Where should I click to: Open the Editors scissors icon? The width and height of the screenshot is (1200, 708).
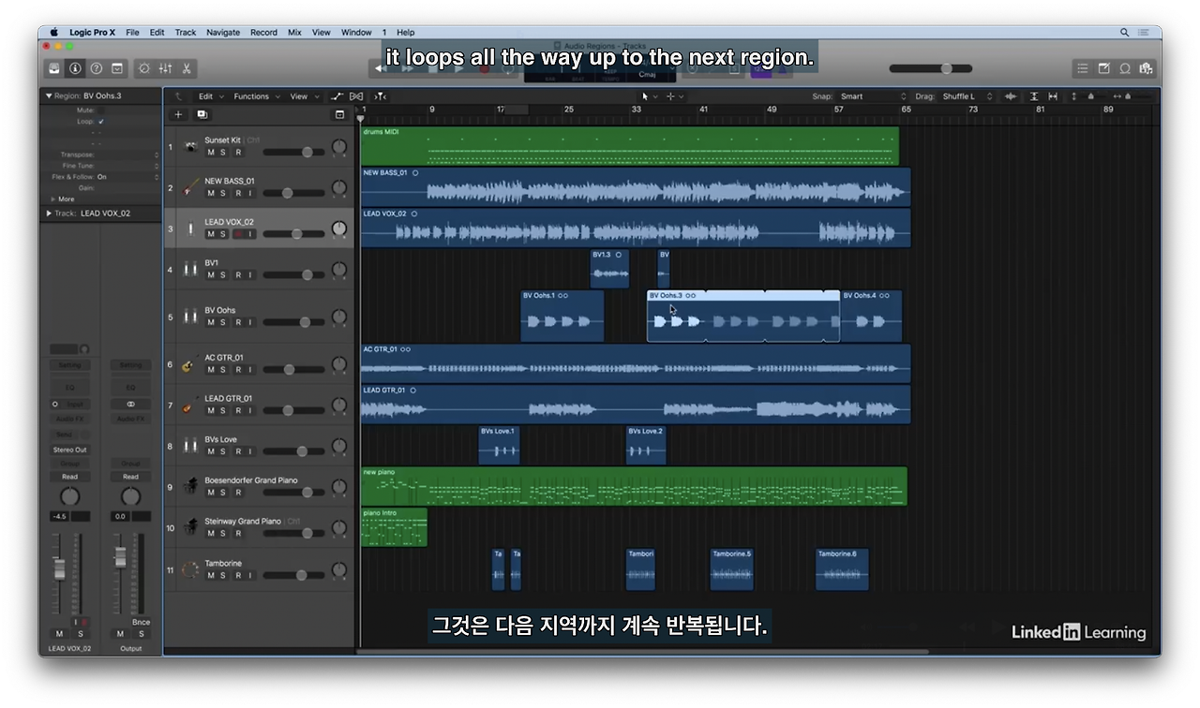187,68
